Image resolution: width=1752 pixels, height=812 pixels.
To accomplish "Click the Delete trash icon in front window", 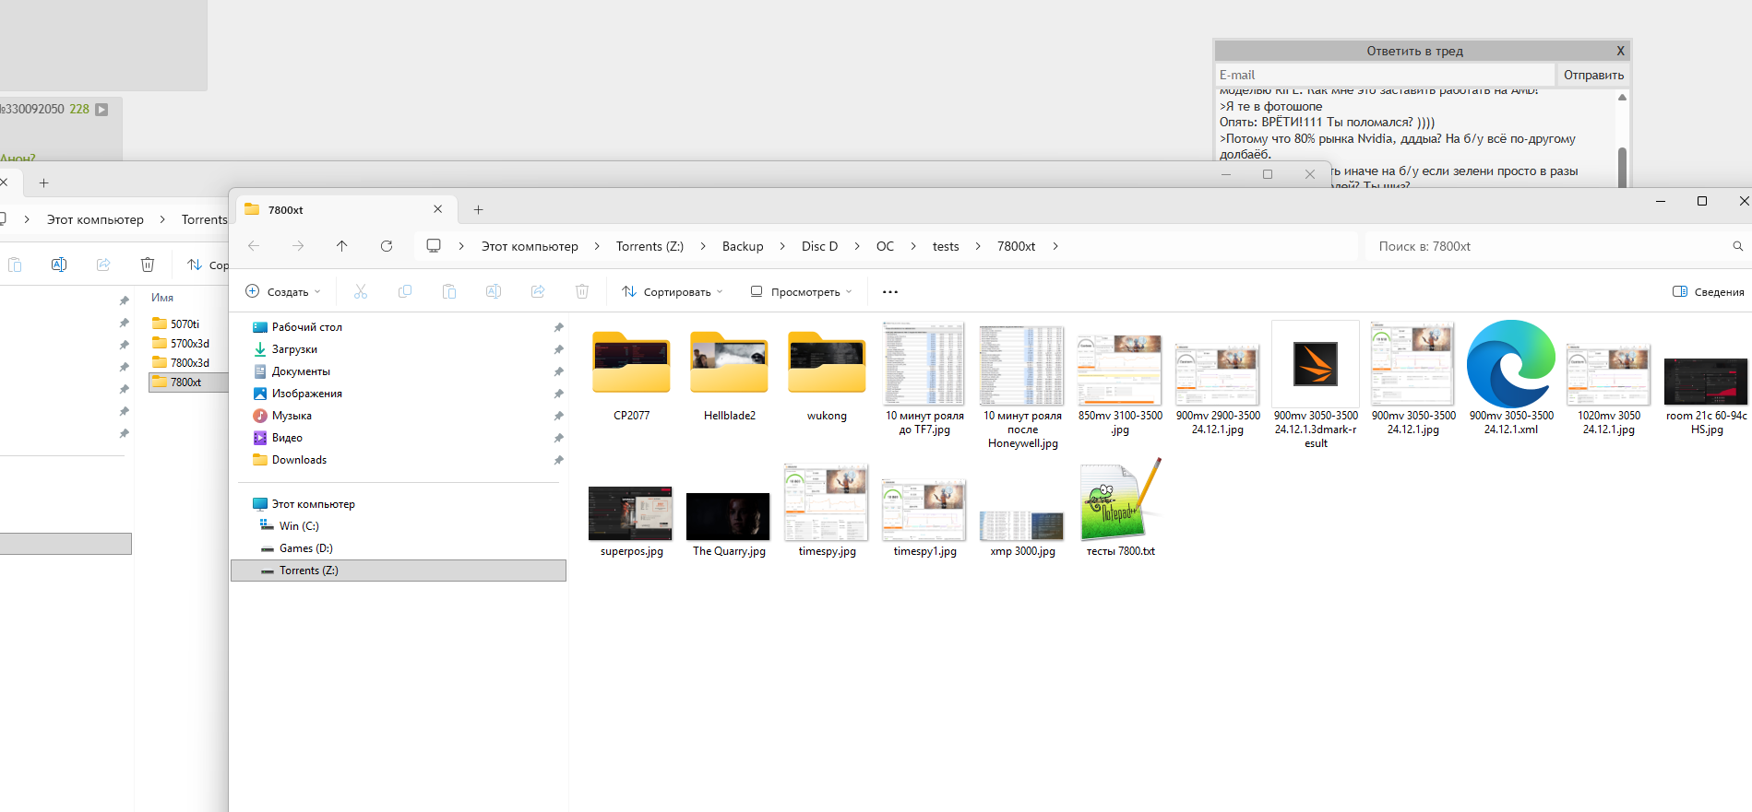I will click(x=582, y=292).
